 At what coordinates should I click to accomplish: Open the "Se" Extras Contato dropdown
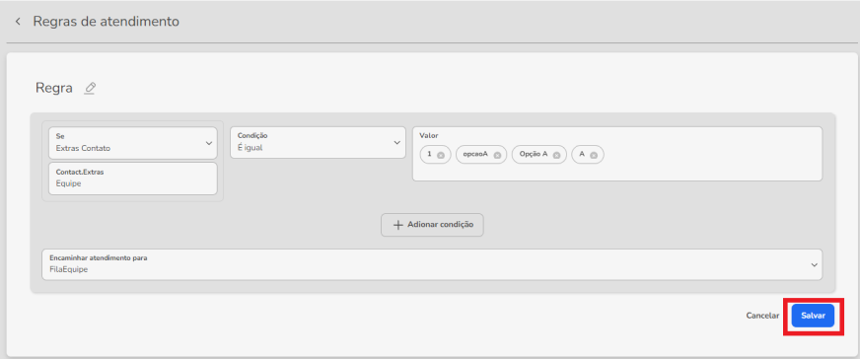(133, 143)
